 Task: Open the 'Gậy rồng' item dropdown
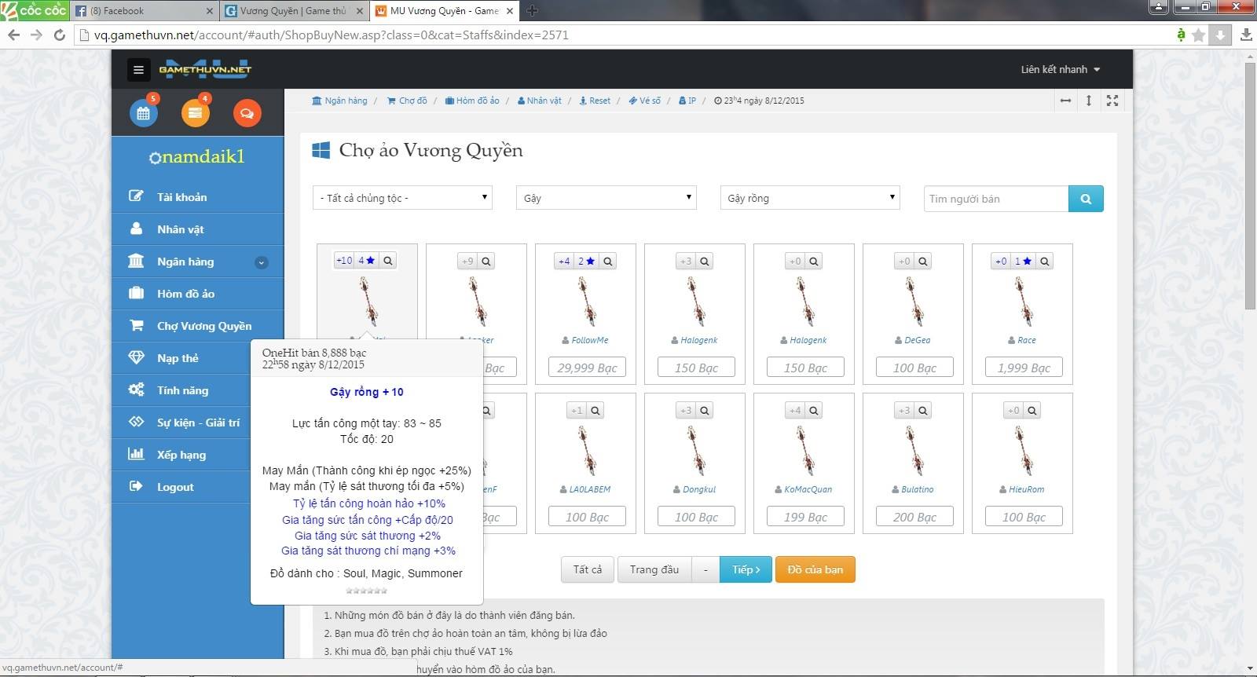(809, 198)
